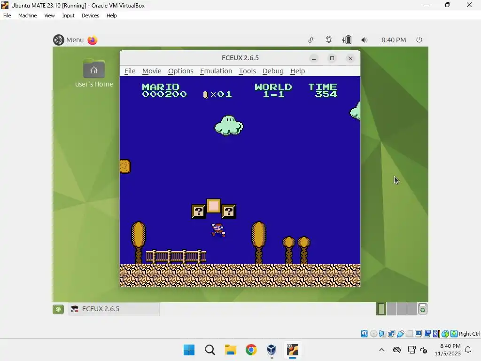This screenshot has width=481, height=361.
Task: Open VirtualBox File menu
Action: (7, 16)
